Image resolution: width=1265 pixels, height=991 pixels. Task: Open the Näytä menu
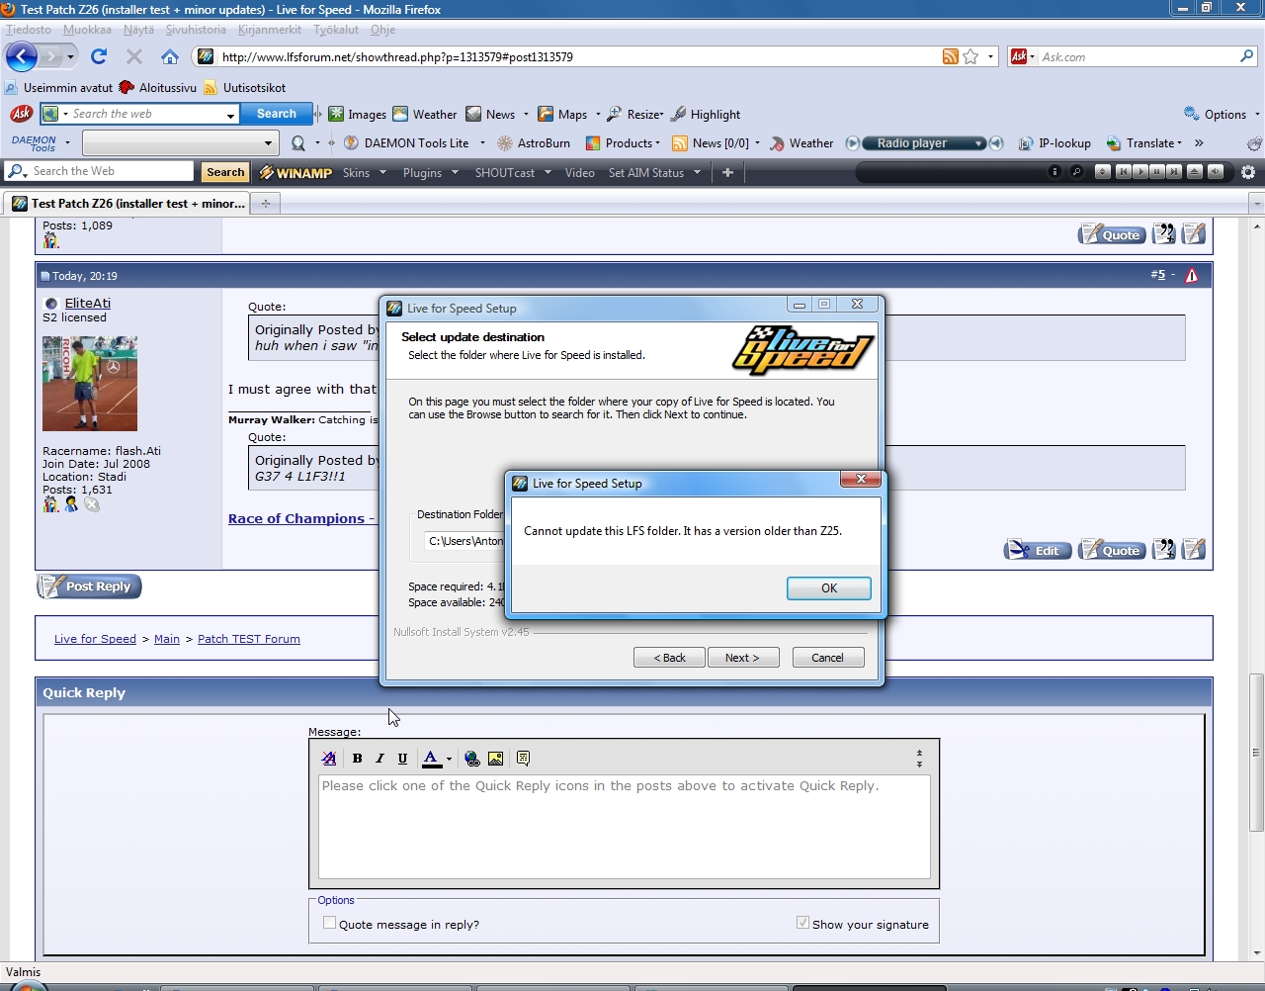pos(138,30)
